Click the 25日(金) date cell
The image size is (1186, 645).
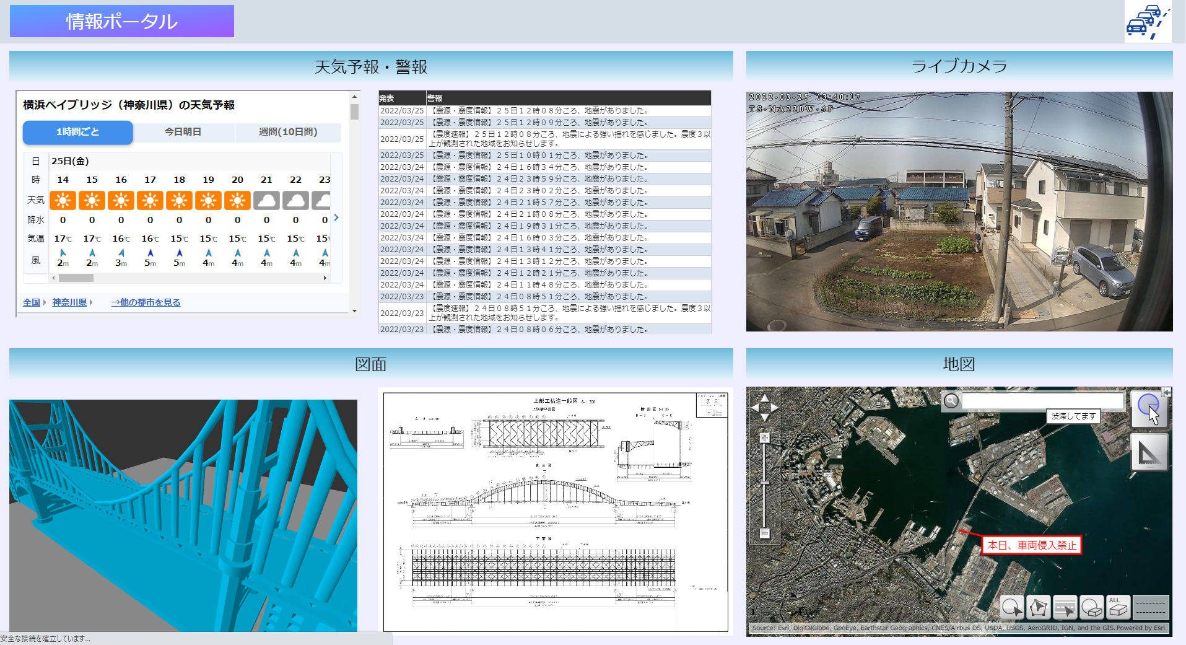tap(70, 161)
